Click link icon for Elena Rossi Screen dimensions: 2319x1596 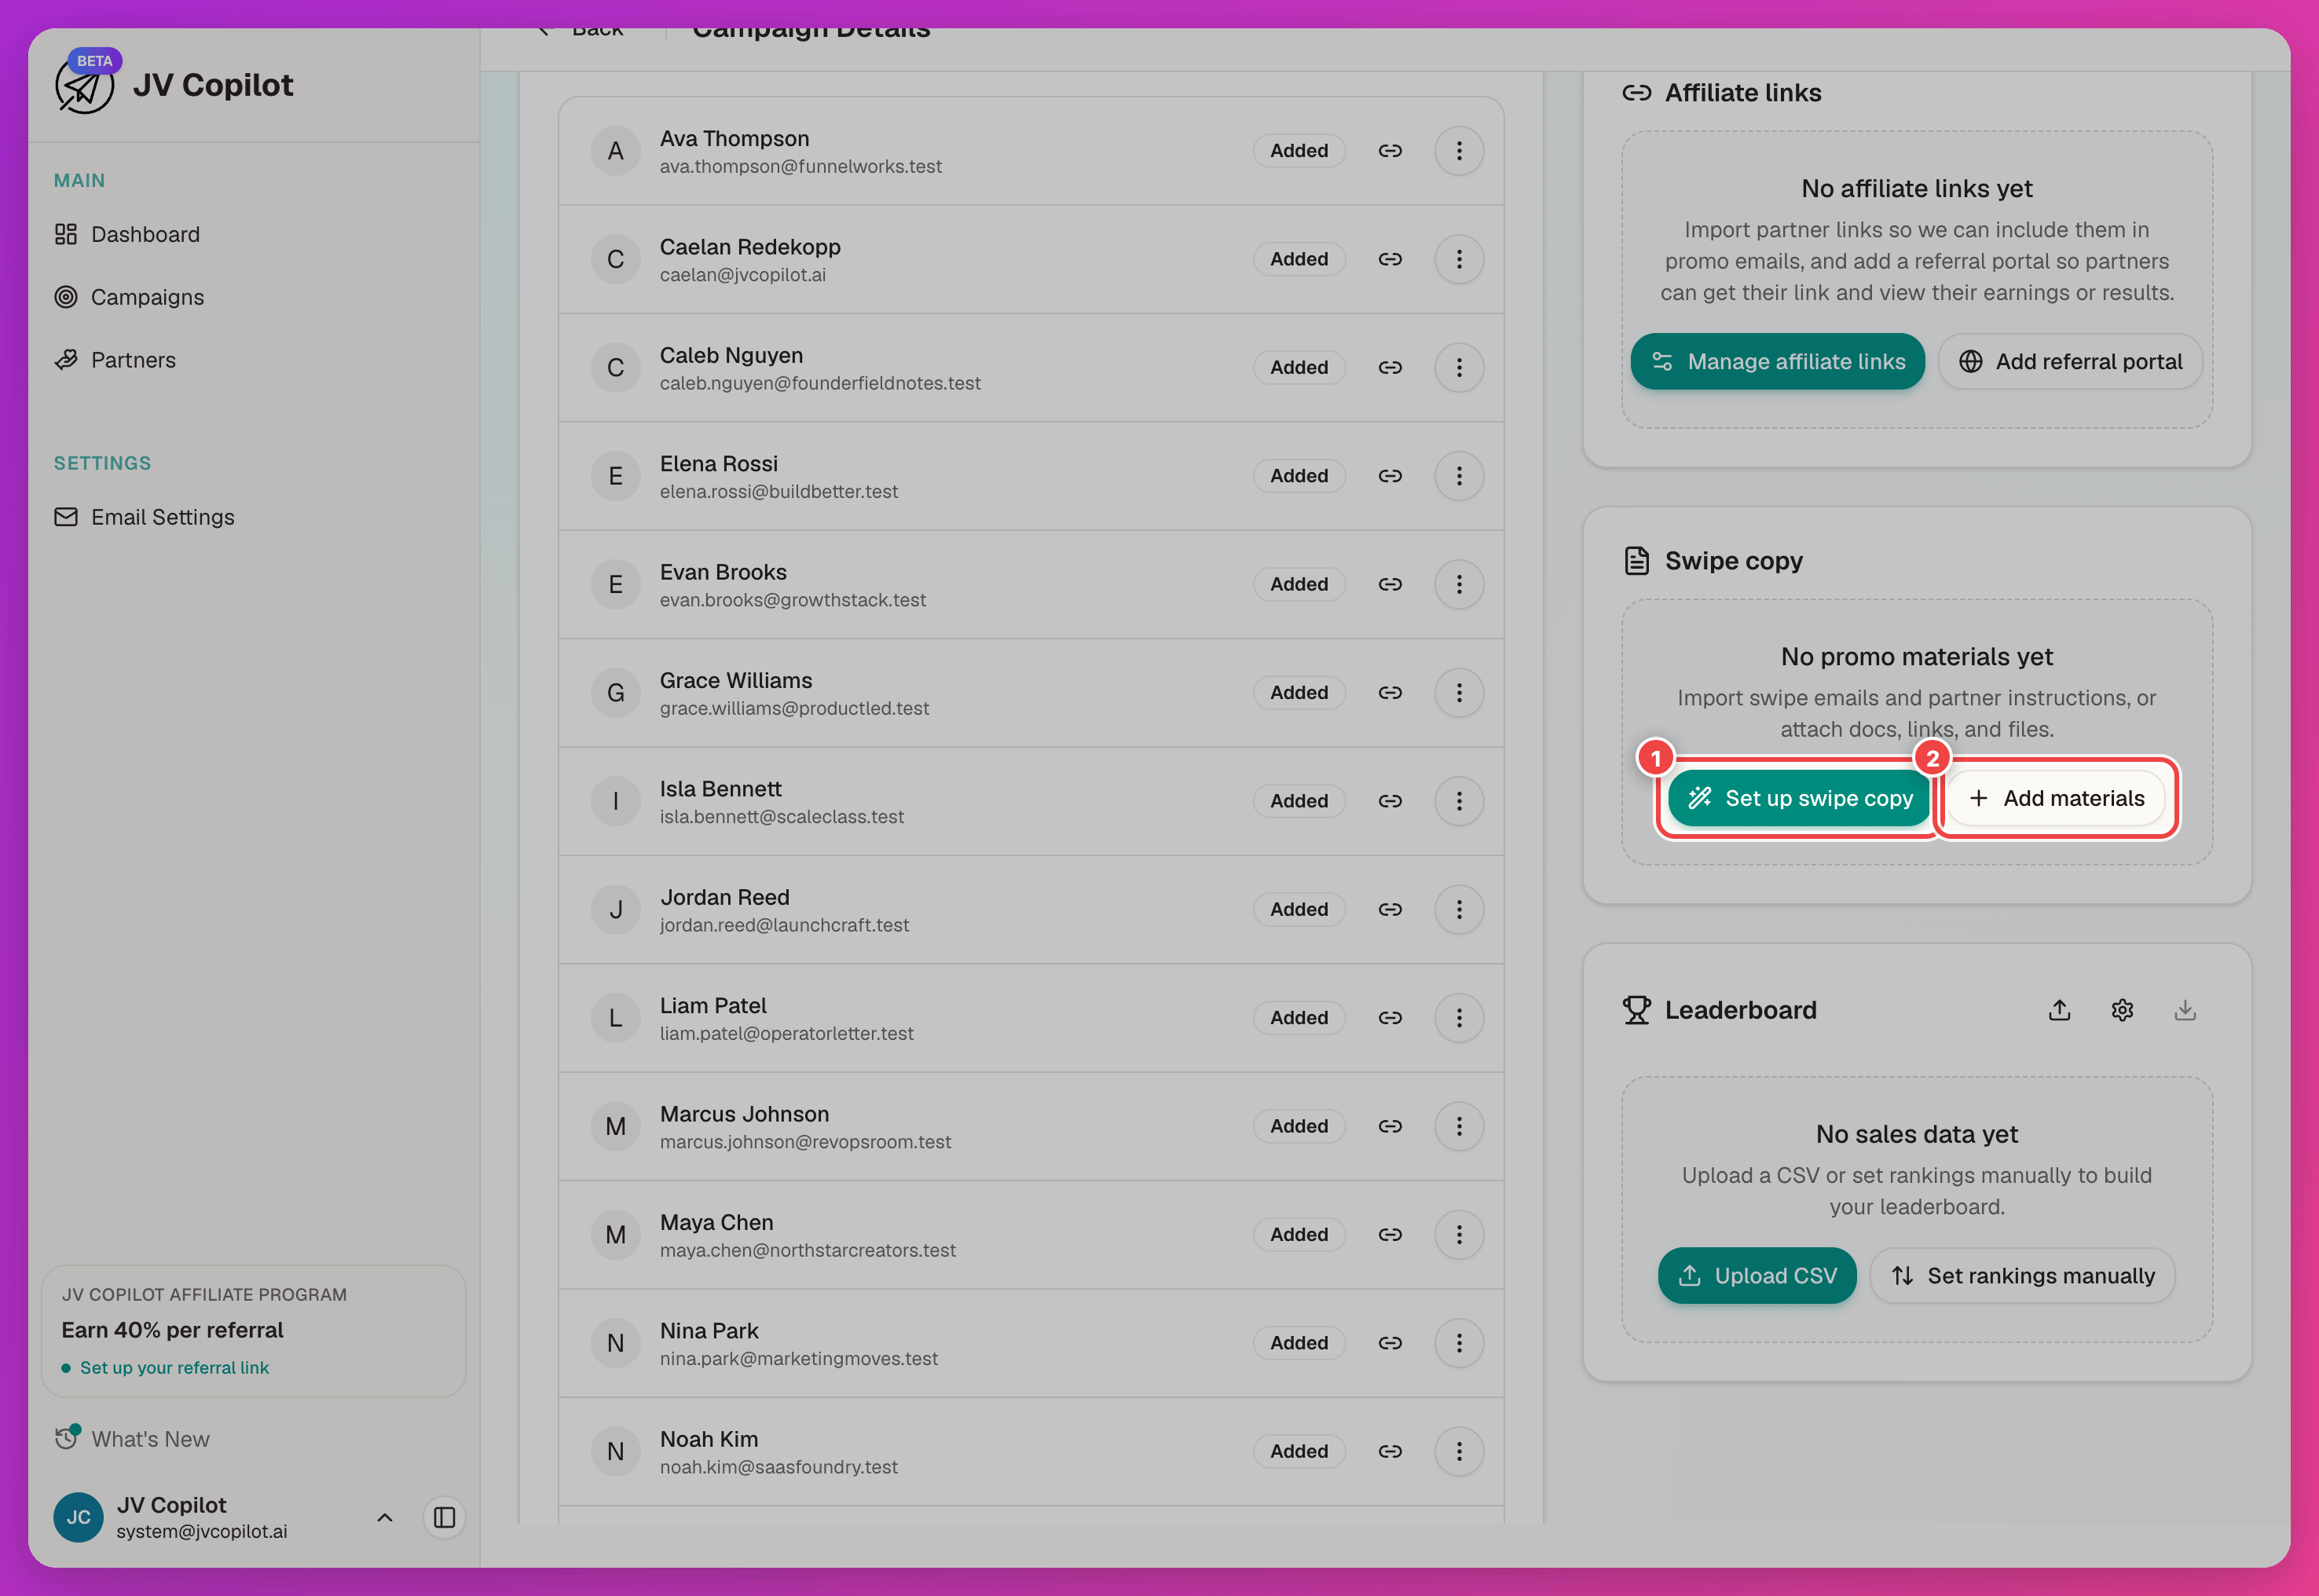tap(1390, 476)
